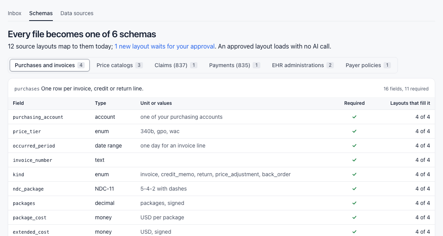Click the invoice_number field name

[33, 160]
